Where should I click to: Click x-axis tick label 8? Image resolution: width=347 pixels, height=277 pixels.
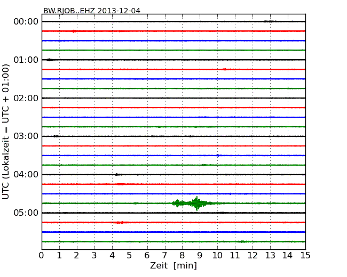click(x=182, y=256)
